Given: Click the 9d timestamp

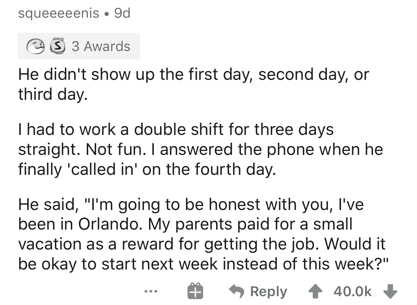Looking at the screenshot, I should [122, 14].
